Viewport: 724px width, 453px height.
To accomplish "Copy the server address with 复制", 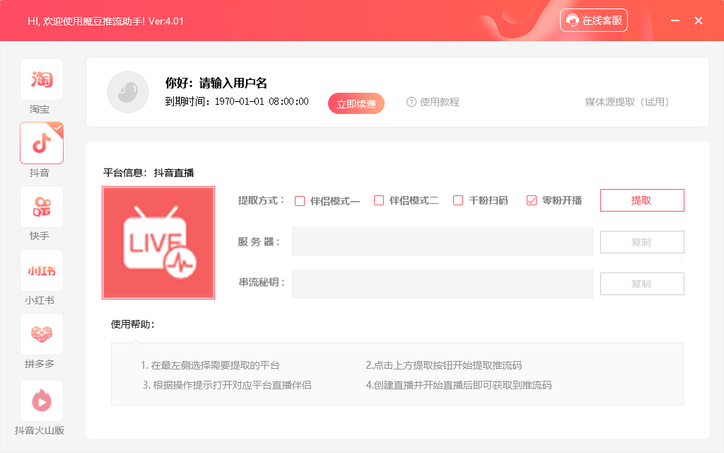I will point(641,242).
